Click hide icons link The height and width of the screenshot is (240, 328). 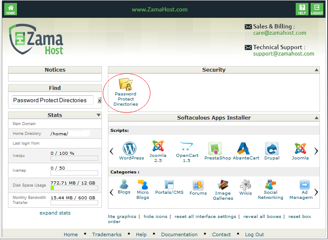coord(156,217)
